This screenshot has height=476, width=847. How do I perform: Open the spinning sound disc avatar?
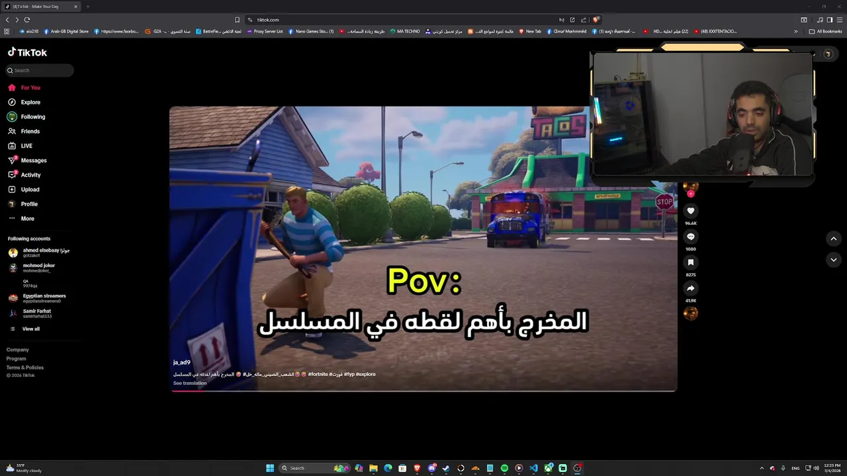[x=690, y=313]
